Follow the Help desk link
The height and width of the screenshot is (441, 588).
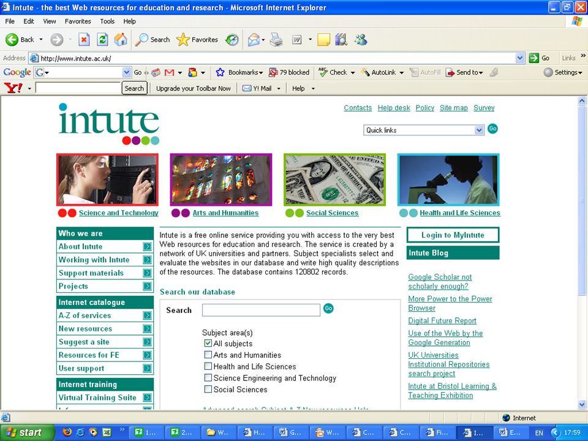point(394,108)
